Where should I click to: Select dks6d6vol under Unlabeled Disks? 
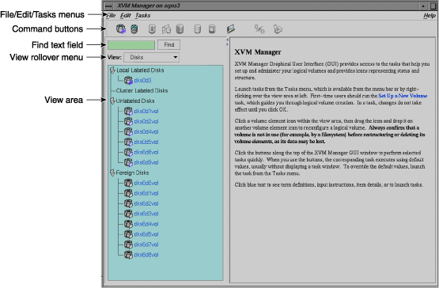tap(146, 152)
